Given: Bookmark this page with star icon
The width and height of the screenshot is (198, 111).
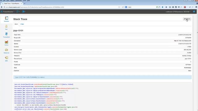Looking at the screenshot, I should tap(170, 7).
